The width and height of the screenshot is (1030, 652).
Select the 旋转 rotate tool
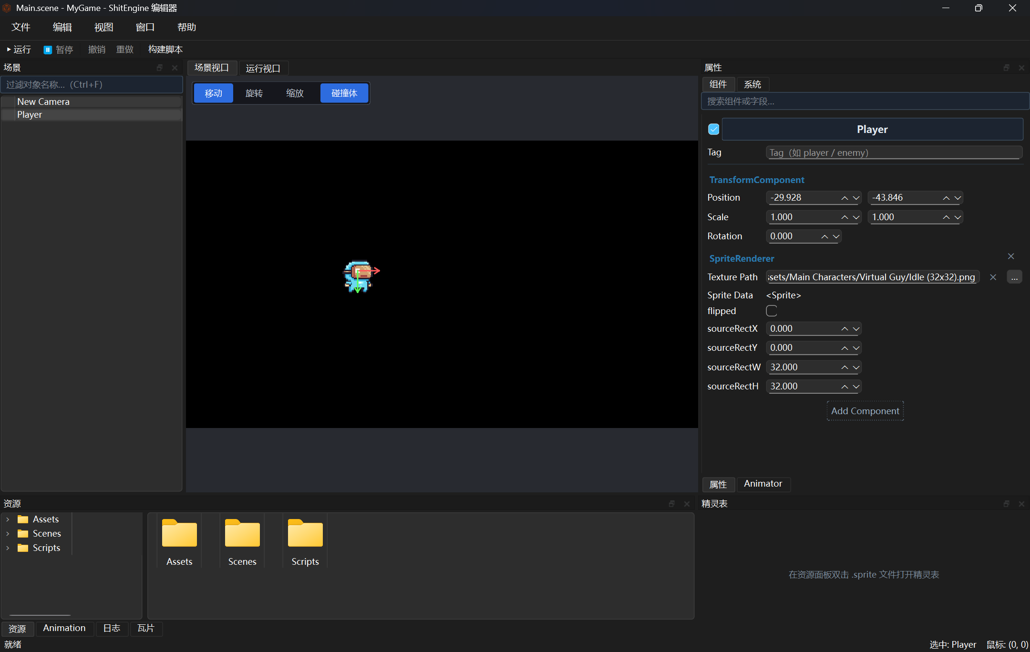254,93
